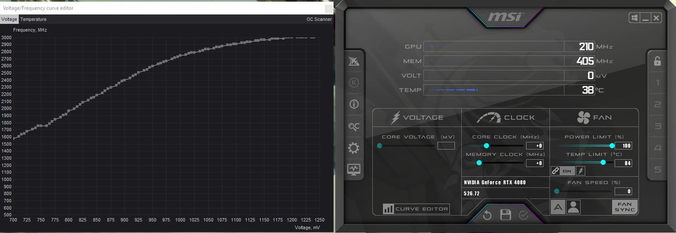Click the temp limit slider handle
Viewport: 676px width, 233px height.
point(603,162)
